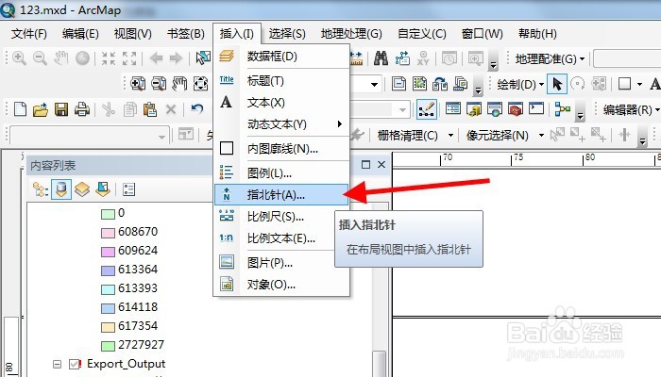Open the 选择(S) menu
Screen dimensions: 661x377
(287, 34)
